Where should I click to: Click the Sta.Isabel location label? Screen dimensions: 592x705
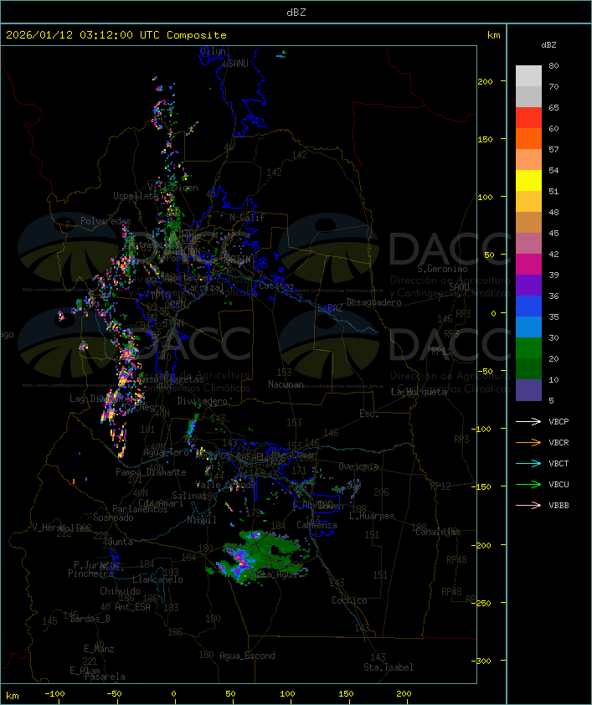click(388, 667)
